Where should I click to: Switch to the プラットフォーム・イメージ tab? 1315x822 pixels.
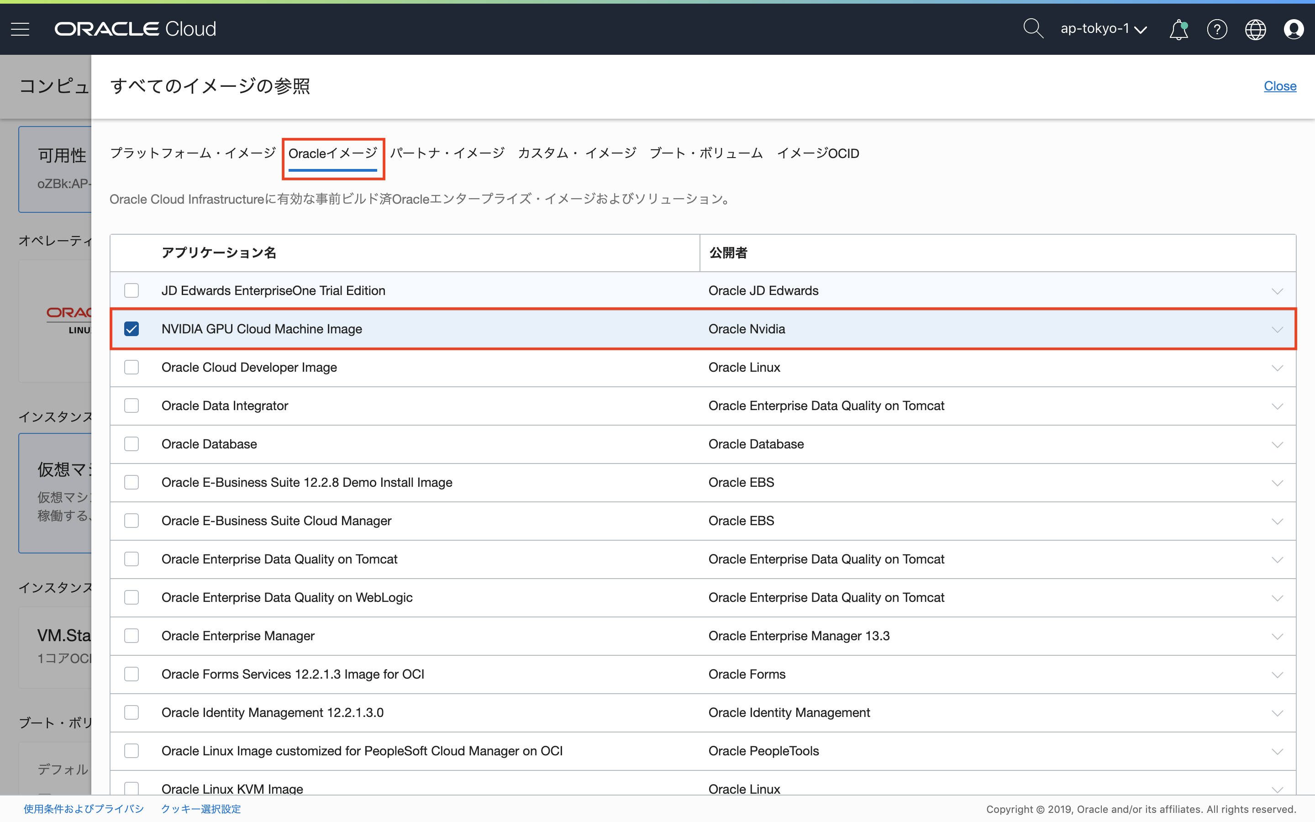pyautogui.click(x=193, y=153)
